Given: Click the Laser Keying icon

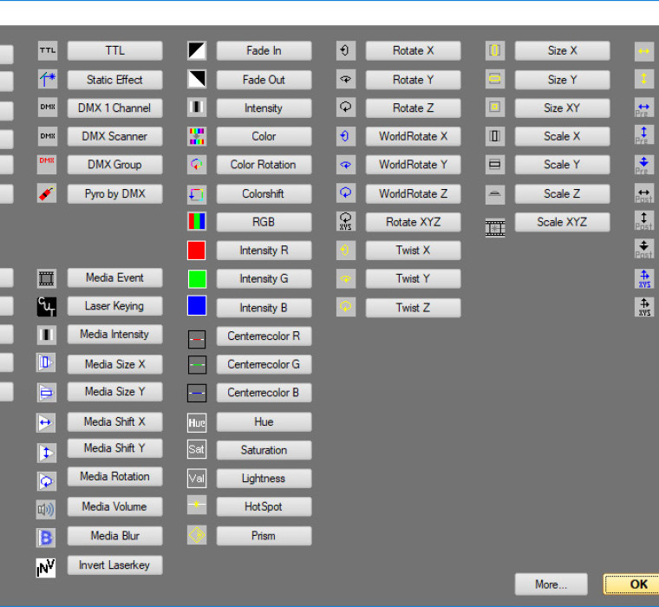Looking at the screenshot, I should (47, 306).
